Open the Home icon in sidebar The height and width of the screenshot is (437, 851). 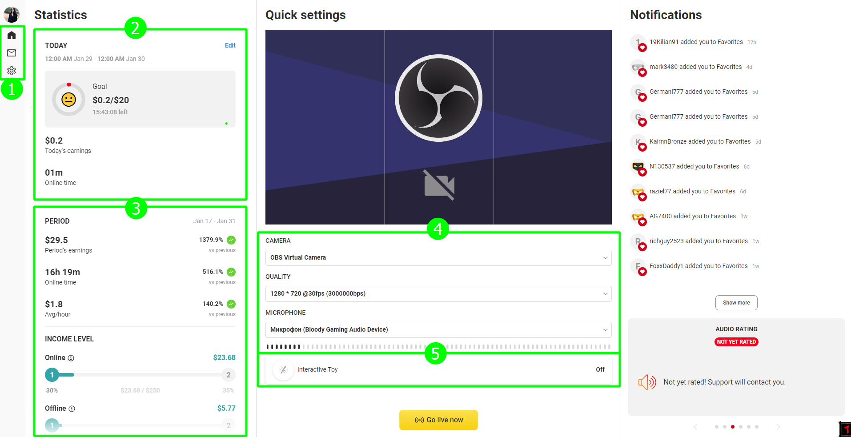[x=12, y=35]
